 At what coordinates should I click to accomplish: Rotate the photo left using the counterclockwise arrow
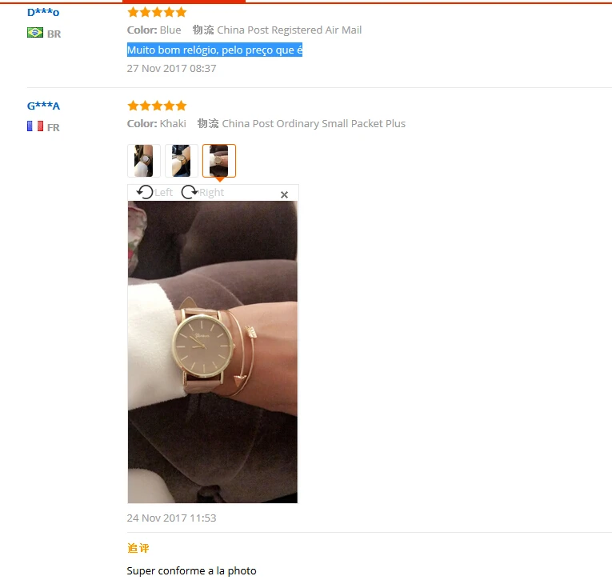145,192
